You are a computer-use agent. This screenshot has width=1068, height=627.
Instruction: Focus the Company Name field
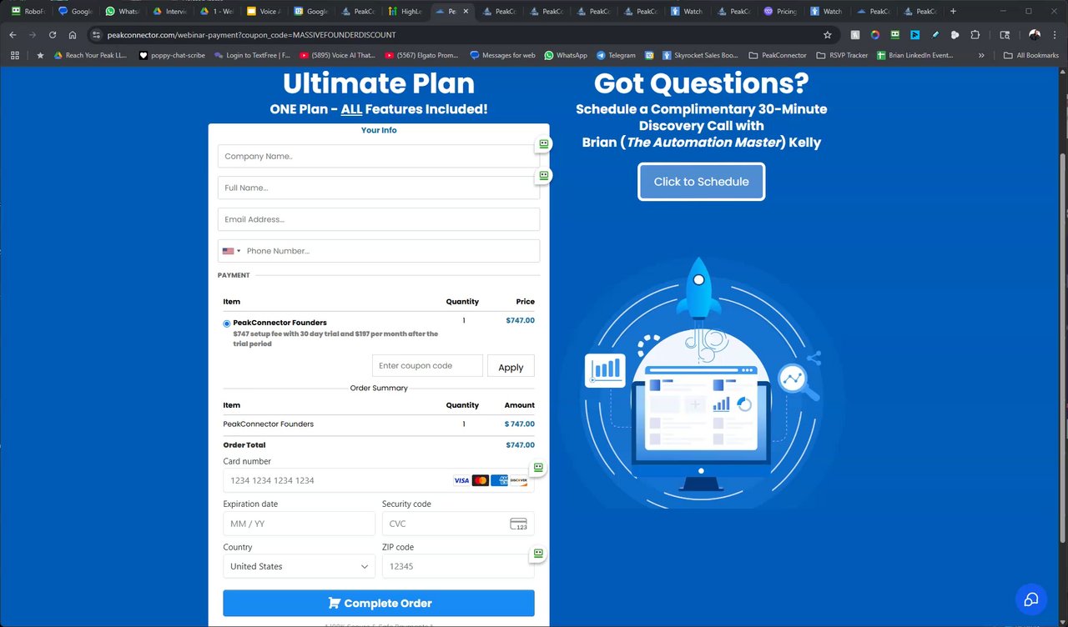point(379,156)
